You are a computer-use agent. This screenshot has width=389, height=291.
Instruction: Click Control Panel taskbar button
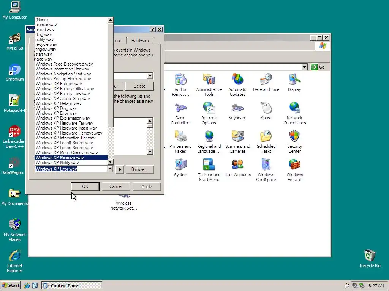coord(72,285)
